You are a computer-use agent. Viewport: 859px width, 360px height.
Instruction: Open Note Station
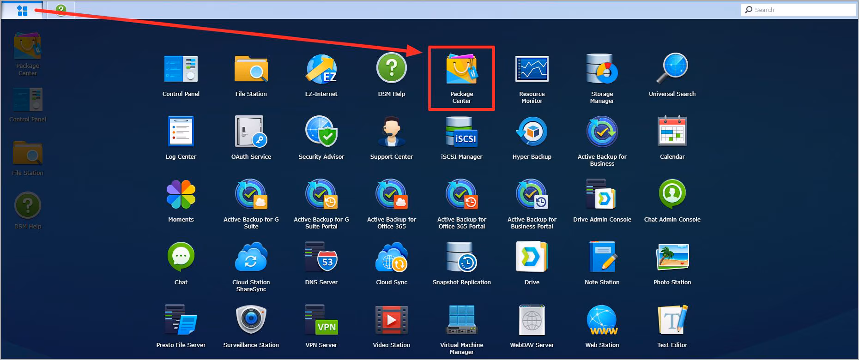(602, 264)
